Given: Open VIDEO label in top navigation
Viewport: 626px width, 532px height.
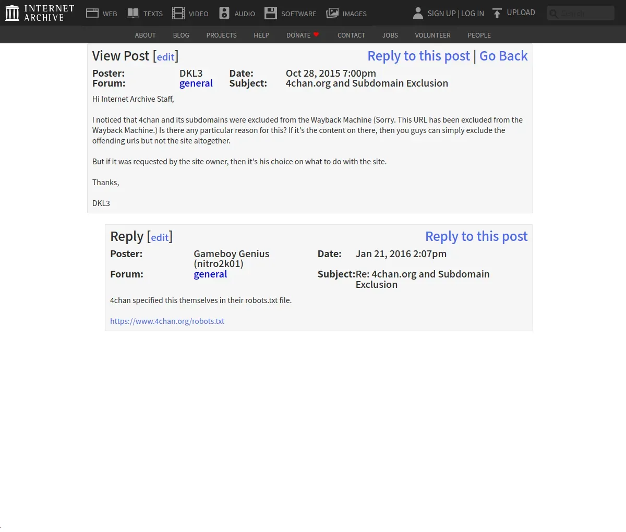Looking at the screenshot, I should point(199,14).
